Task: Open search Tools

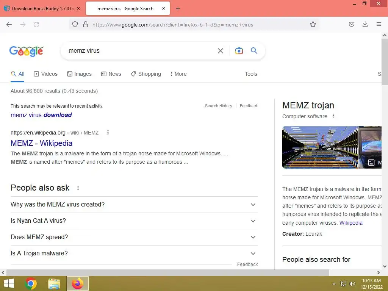Action: click(x=251, y=74)
